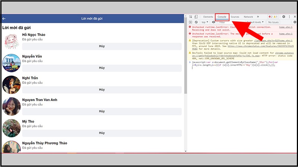298x167 pixels.
Task: Click Nghi Trần's profile picture
Action: (x=11, y=85)
